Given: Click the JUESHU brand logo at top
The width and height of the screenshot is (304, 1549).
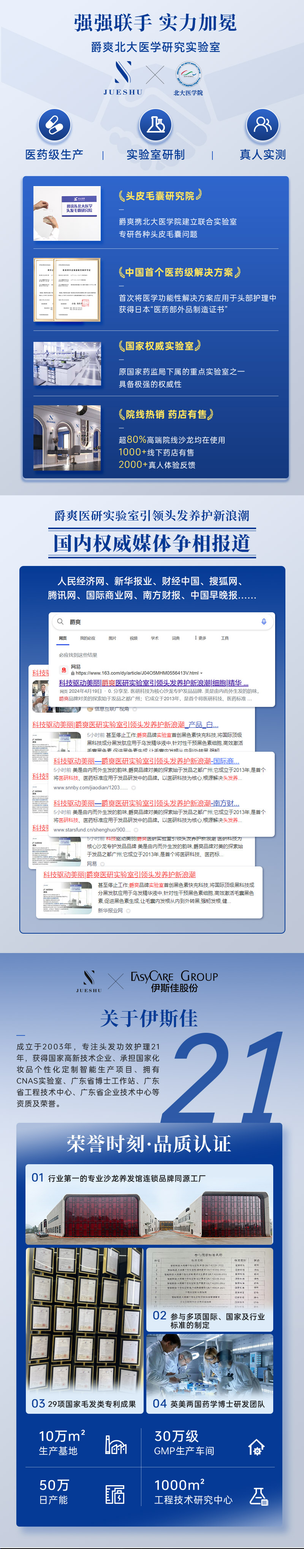Looking at the screenshot, I should click(123, 78).
